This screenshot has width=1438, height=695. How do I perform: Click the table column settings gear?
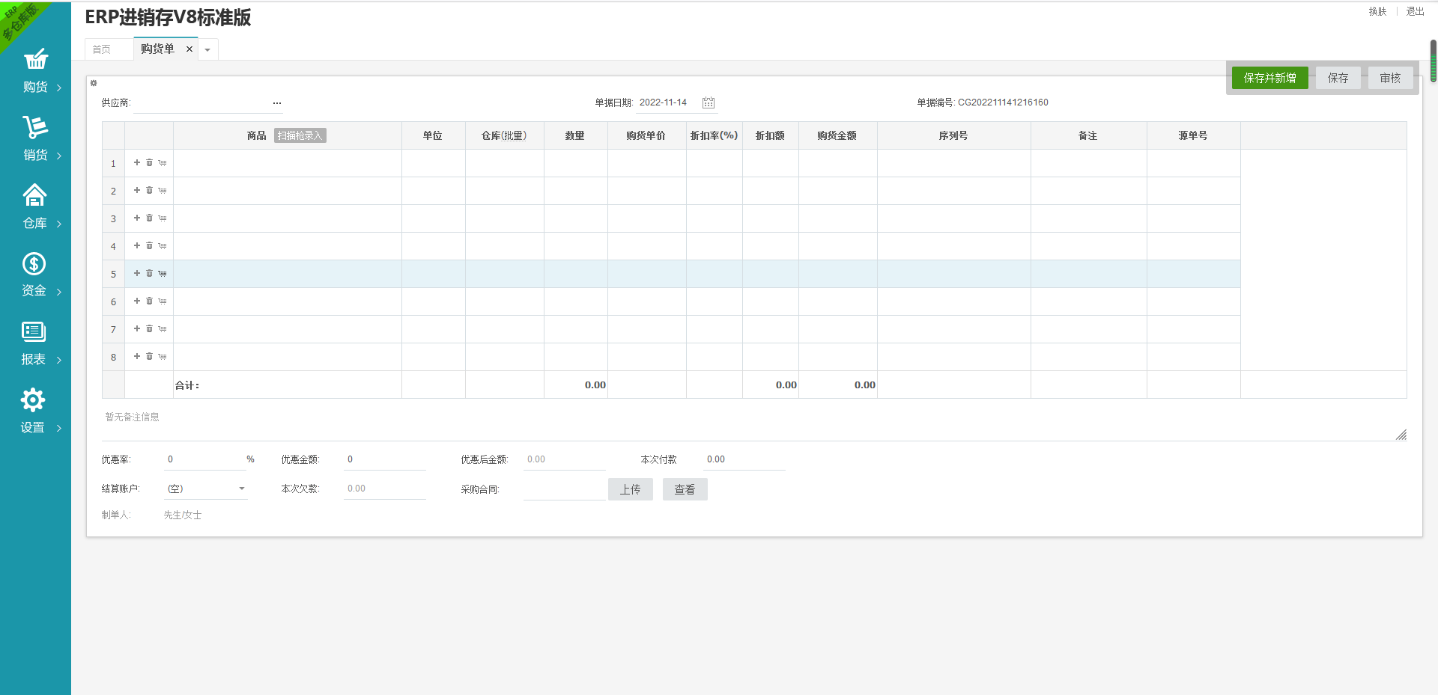[x=94, y=83]
